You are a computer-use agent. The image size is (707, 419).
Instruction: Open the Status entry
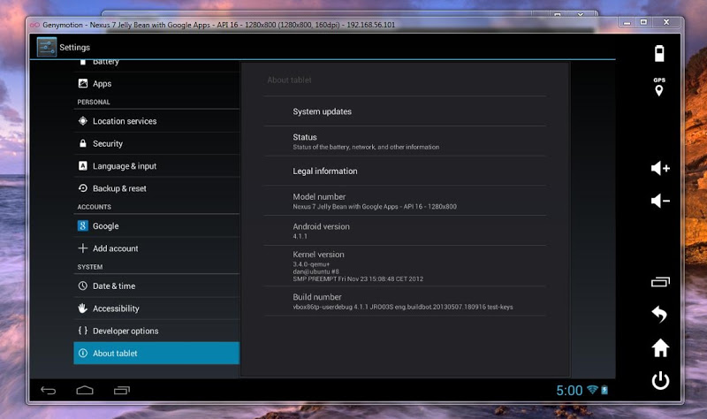point(405,141)
